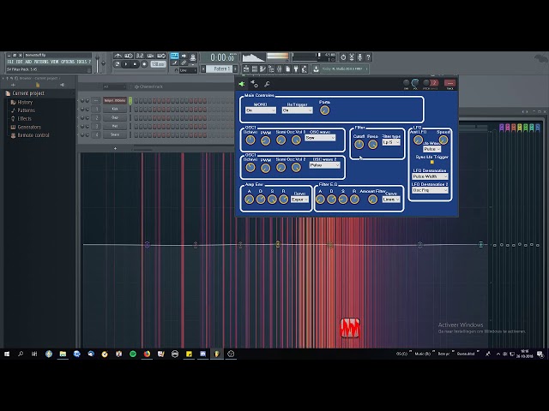Open the Lfo Wave dropdown showing Pulse
Viewport: 549px width, 411px height.
click(x=431, y=149)
